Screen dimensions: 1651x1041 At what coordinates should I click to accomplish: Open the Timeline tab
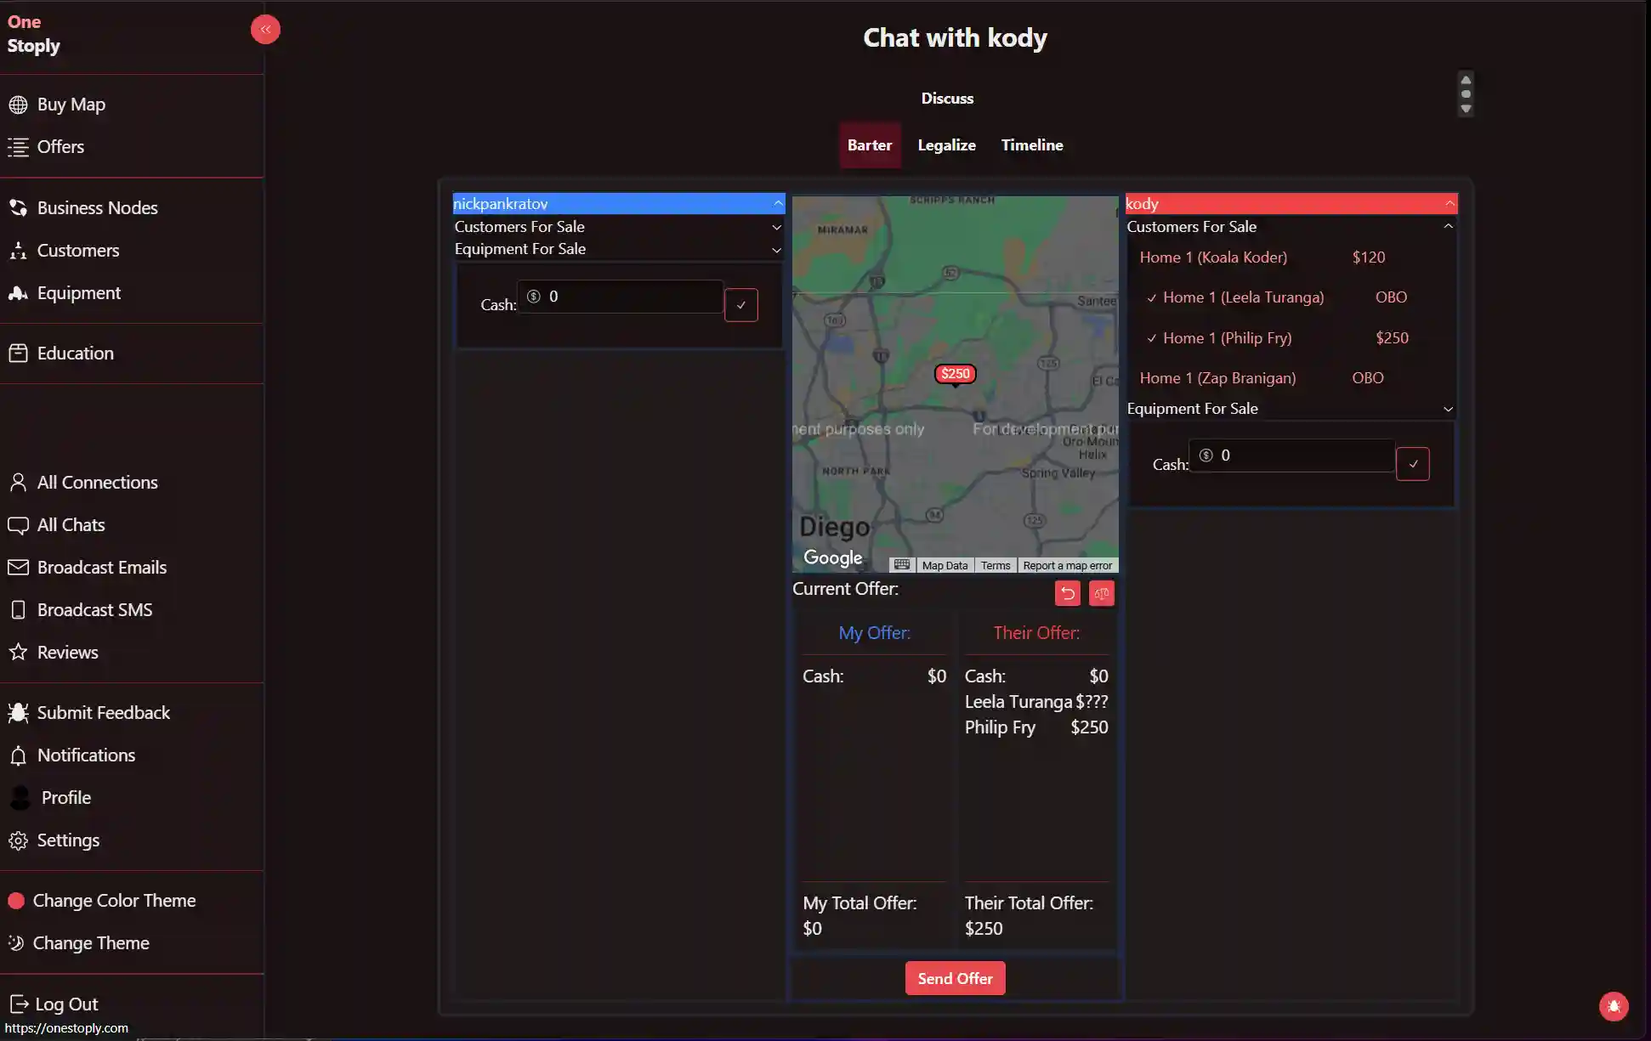click(x=1031, y=144)
